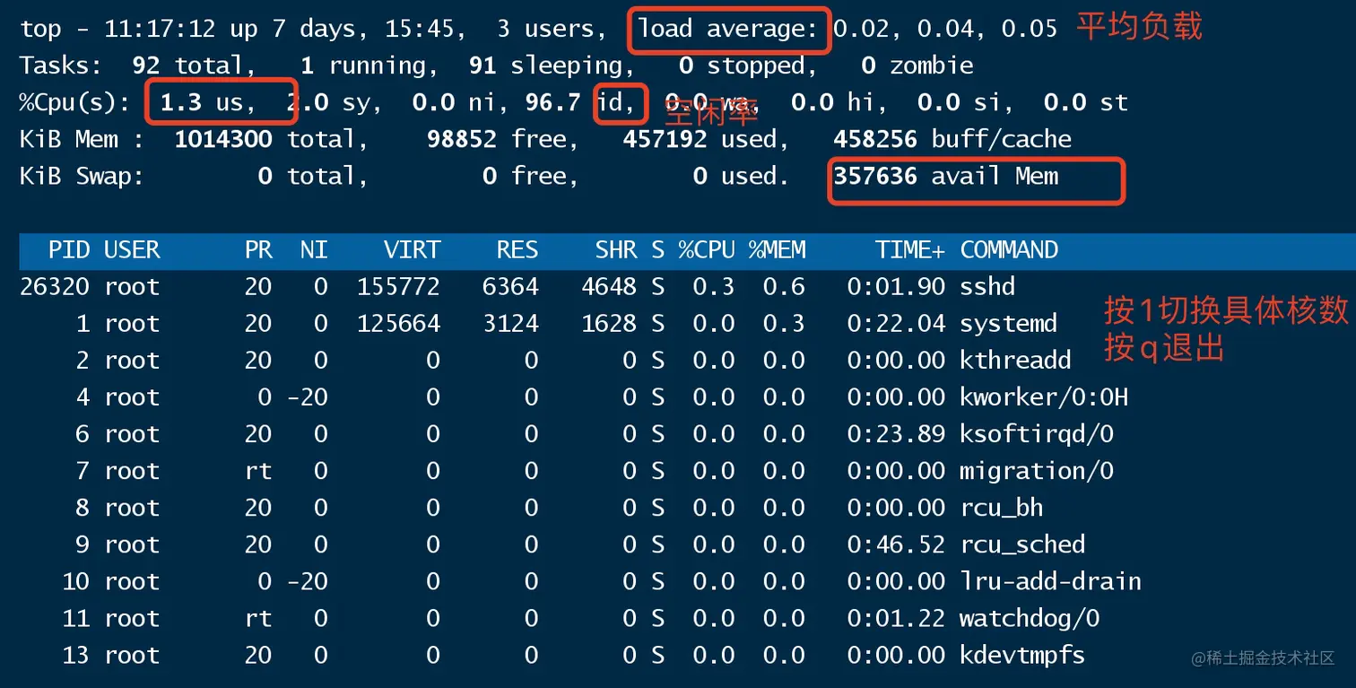The width and height of the screenshot is (1356, 688).
Task: Click the %MEM column header
Action: pos(777,250)
